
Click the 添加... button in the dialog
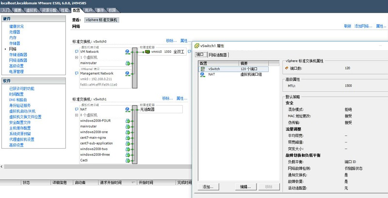click(x=209, y=187)
